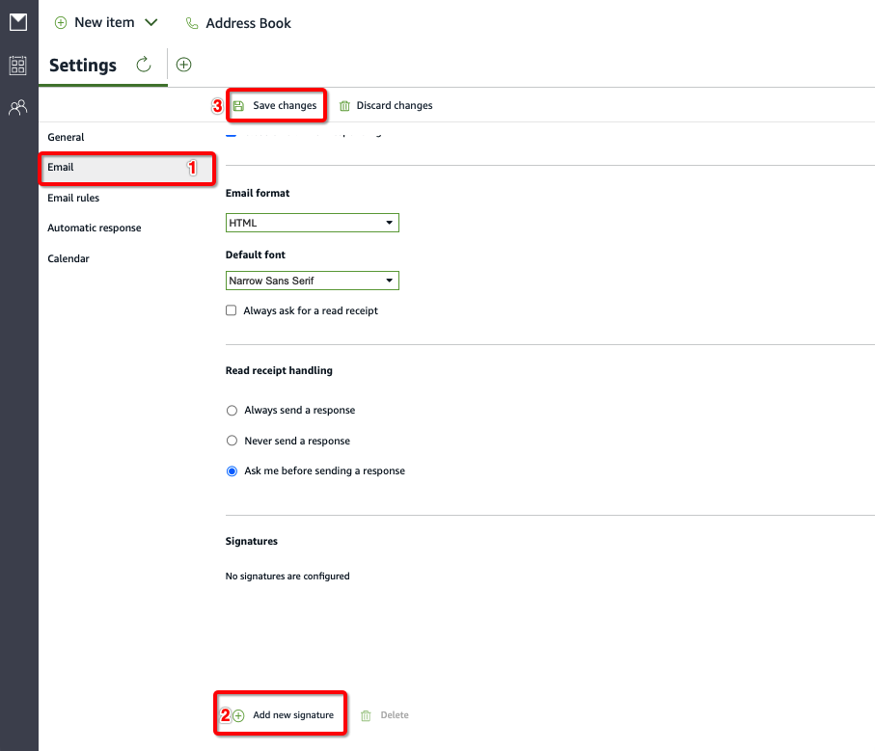Image resolution: width=875 pixels, height=751 pixels.
Task: Open the calendar app from the dark sidebar
Action: (17, 65)
